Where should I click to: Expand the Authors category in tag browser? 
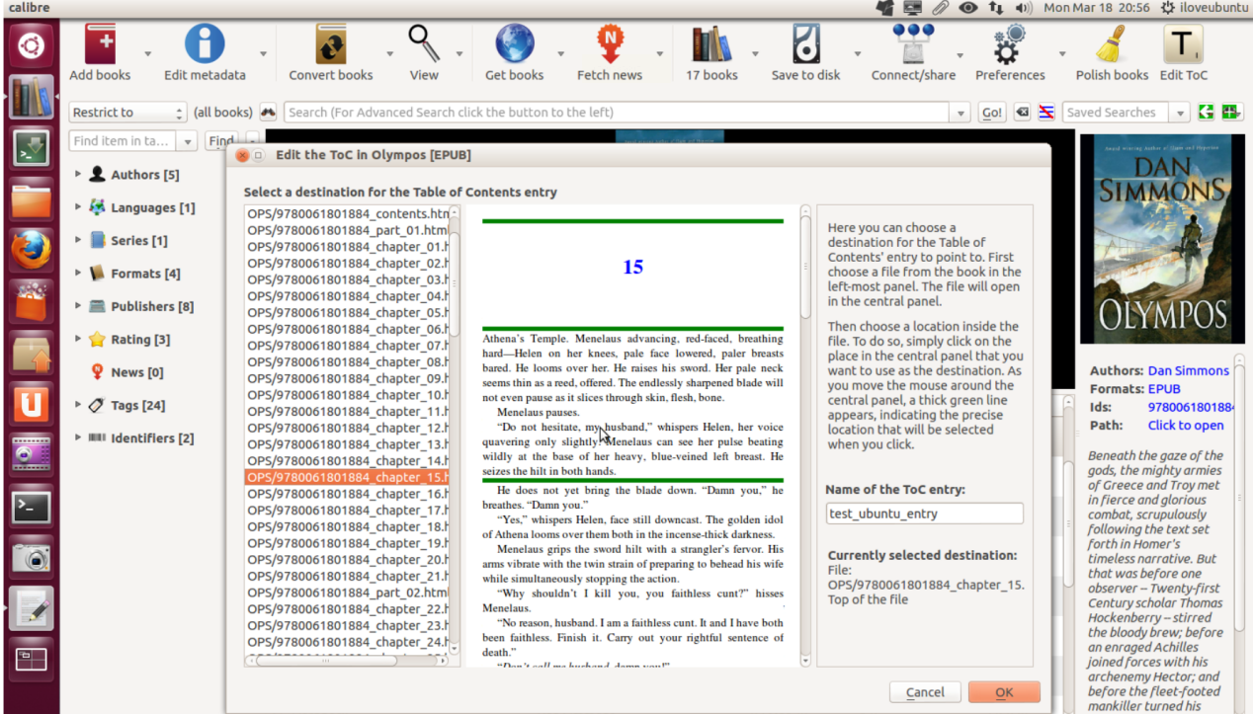[78, 175]
